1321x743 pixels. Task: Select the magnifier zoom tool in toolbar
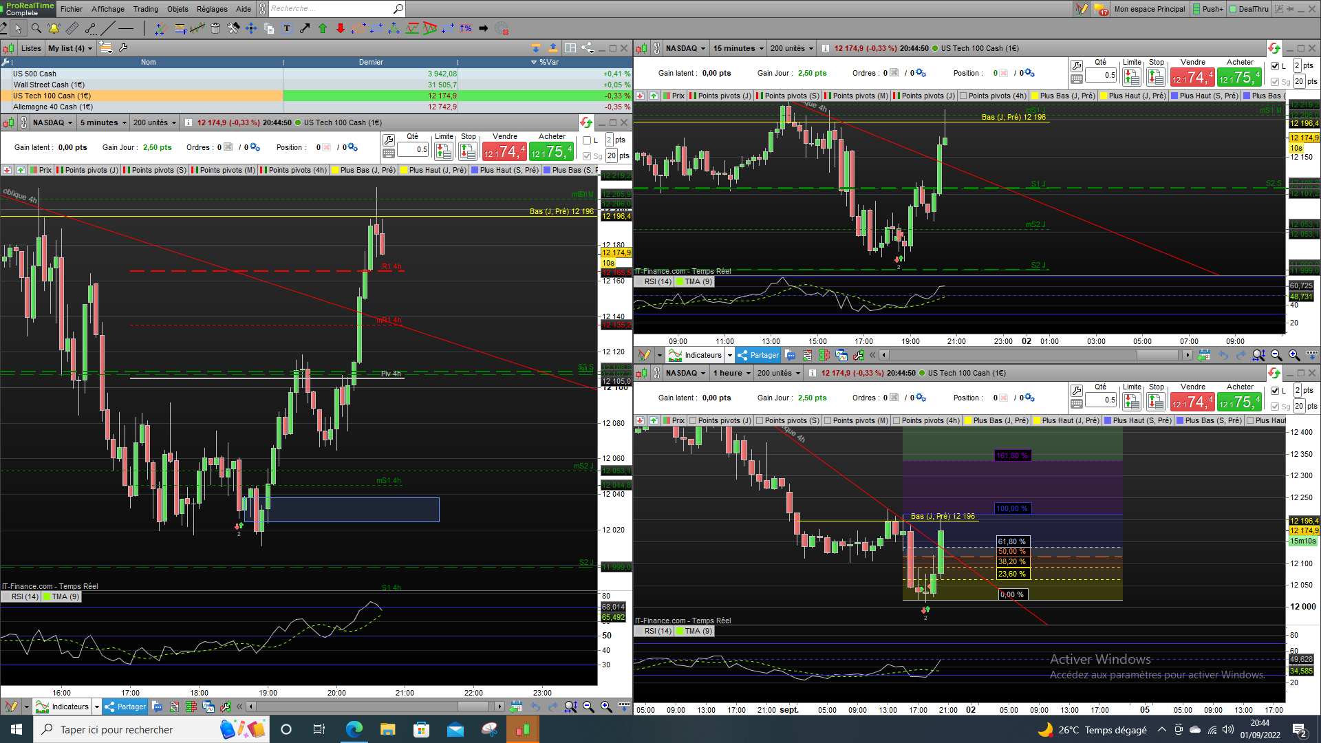(36, 28)
